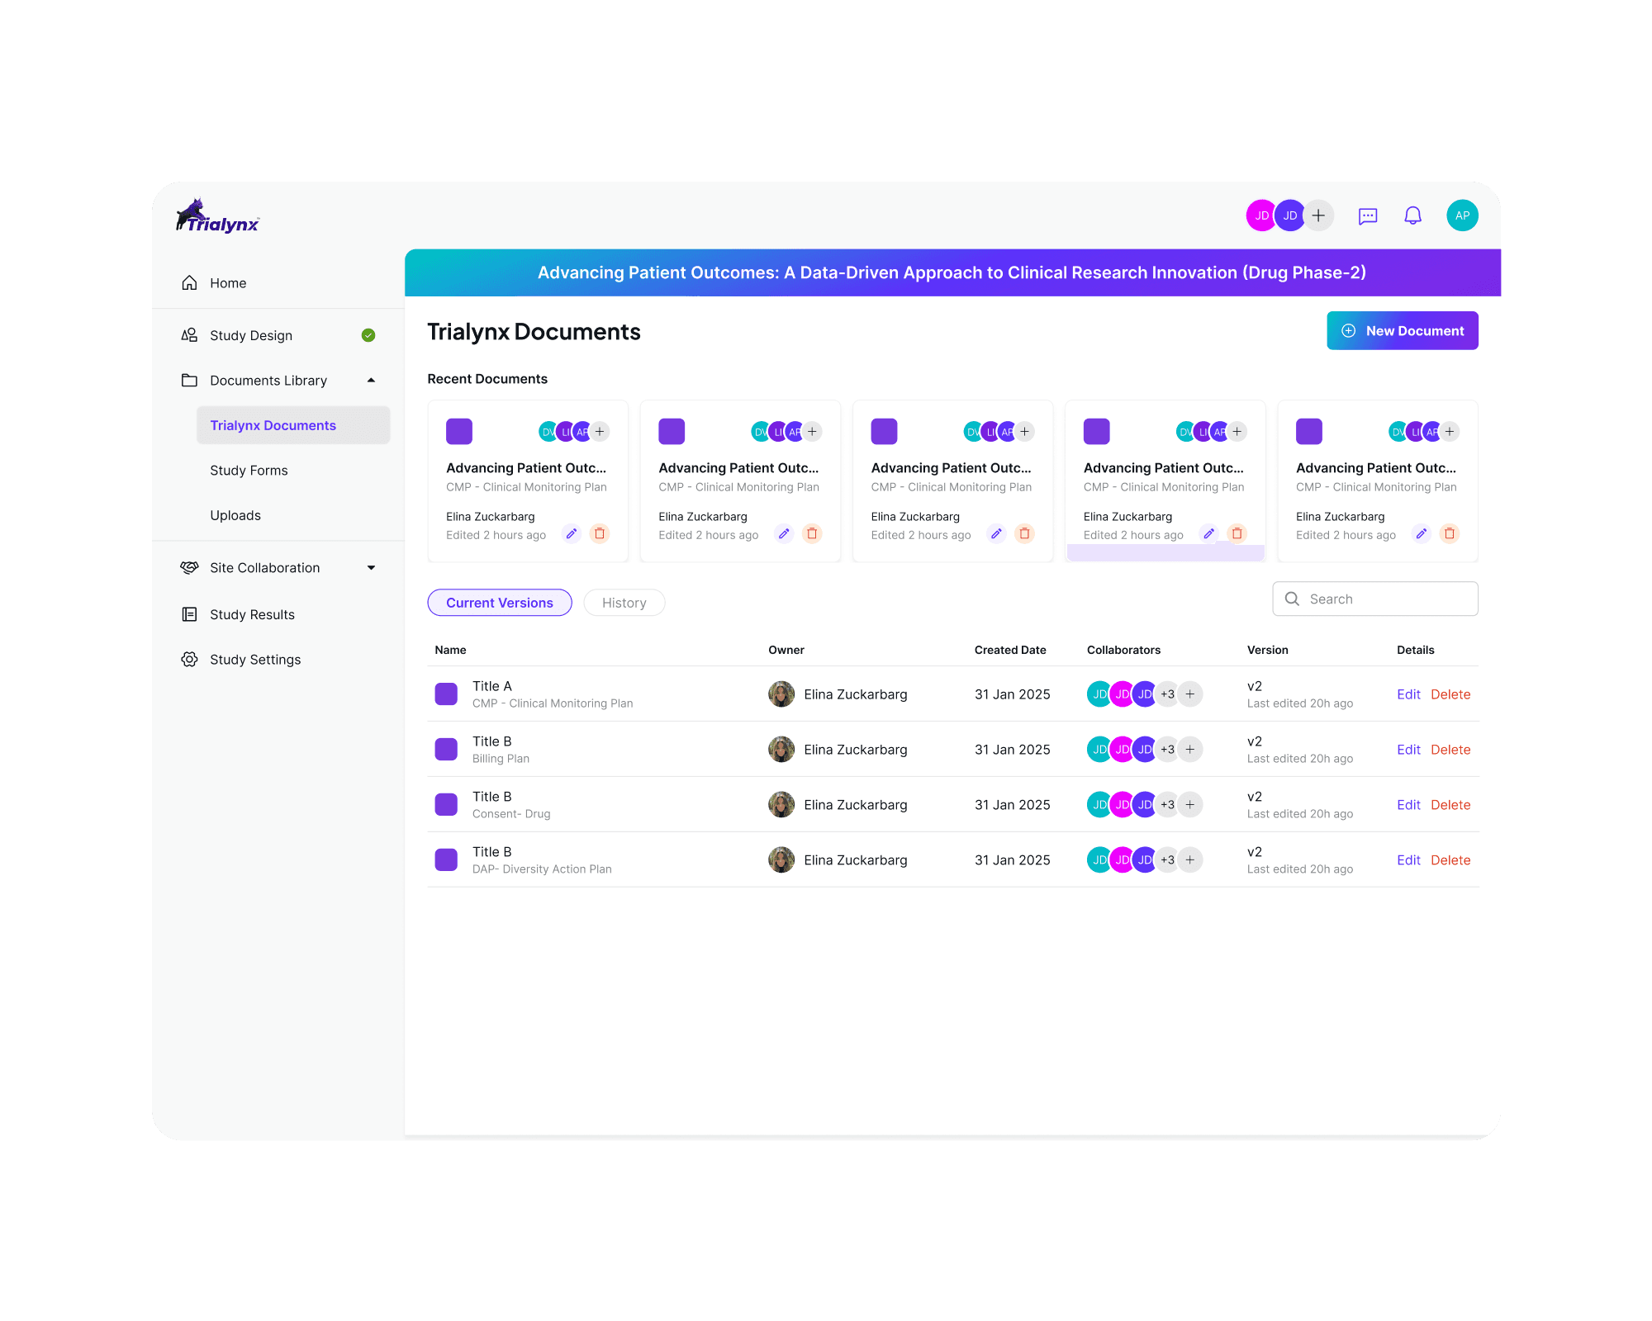This screenshot has height=1321, width=1652.
Task: Show +3 collaborators in Title A row
Action: 1167,694
